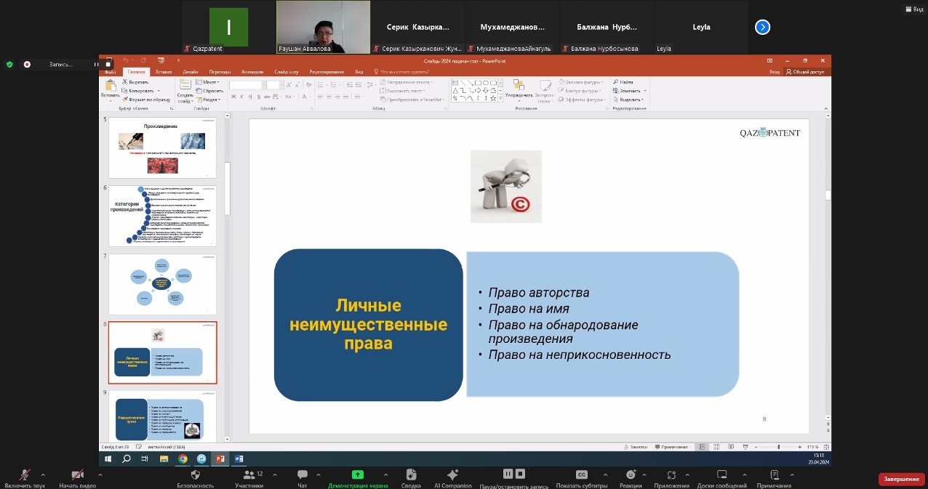
Task: Click the Reactions smiley icon
Action: point(631,475)
